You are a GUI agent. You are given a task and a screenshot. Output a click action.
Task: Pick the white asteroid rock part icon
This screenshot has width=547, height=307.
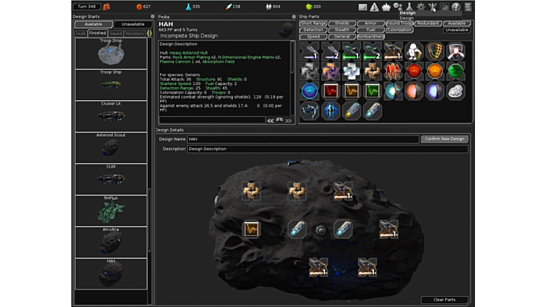456,91
